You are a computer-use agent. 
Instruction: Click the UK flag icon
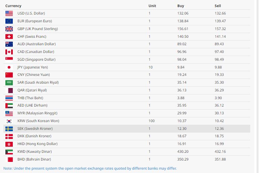pyautogui.click(x=9, y=29)
